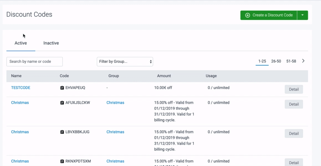
Task: Jump to page range 51-58
Action: pyautogui.click(x=291, y=61)
